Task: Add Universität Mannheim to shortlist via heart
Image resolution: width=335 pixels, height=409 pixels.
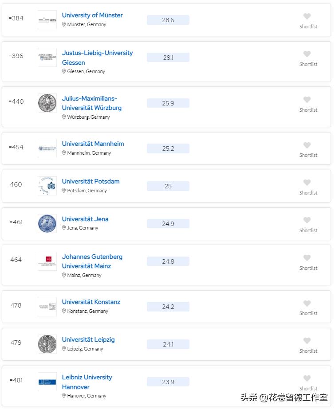Action: pyautogui.click(x=307, y=145)
